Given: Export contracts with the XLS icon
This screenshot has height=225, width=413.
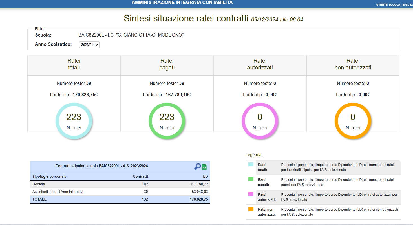Looking at the screenshot, I should tap(204, 167).
